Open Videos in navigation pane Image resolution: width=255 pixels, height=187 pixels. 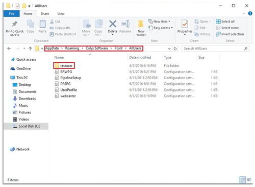tap(21, 119)
